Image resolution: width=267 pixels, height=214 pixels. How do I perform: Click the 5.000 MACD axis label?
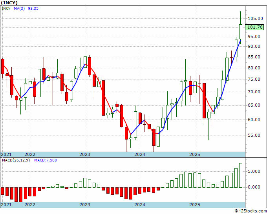click(254, 171)
